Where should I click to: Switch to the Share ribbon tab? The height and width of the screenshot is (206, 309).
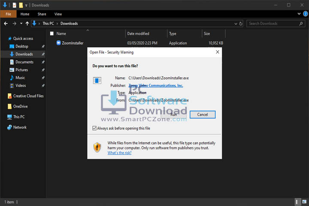click(42, 14)
